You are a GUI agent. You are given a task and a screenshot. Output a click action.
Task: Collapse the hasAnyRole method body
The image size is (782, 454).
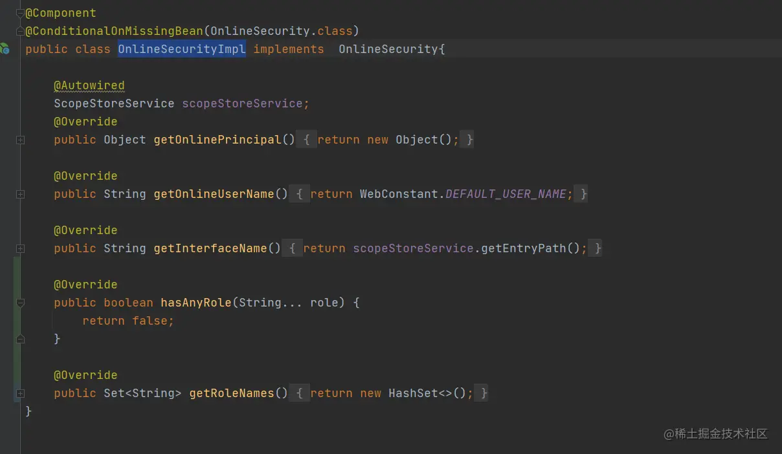pyautogui.click(x=20, y=303)
